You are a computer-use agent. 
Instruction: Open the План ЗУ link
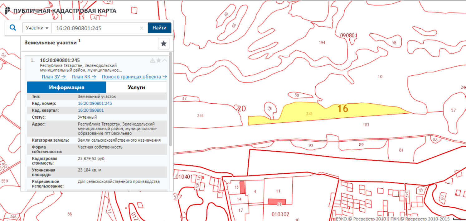(54, 77)
